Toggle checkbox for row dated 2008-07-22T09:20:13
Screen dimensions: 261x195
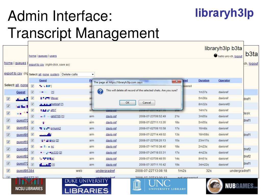32,140
